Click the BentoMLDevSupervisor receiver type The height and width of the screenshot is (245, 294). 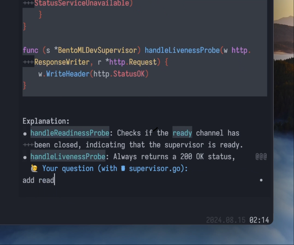(x=97, y=50)
